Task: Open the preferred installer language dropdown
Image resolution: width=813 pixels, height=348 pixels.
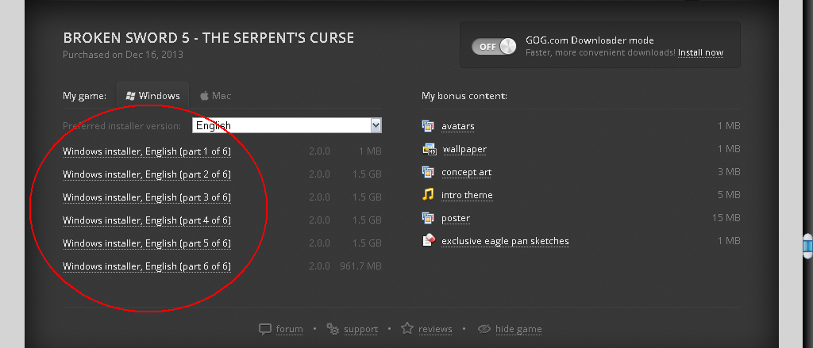Action: pos(287,125)
